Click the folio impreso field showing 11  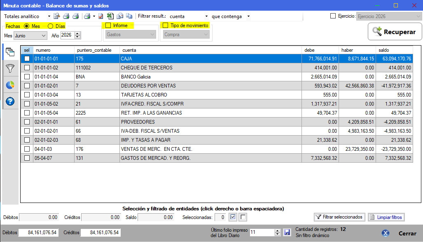(262, 232)
